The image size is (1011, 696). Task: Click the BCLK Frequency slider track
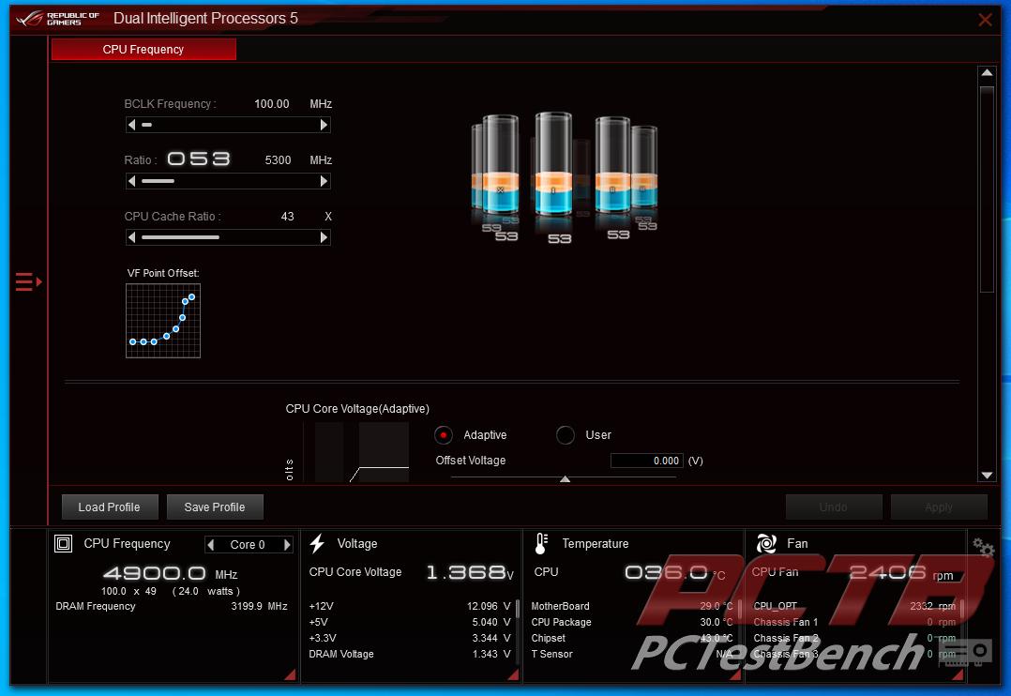click(228, 125)
